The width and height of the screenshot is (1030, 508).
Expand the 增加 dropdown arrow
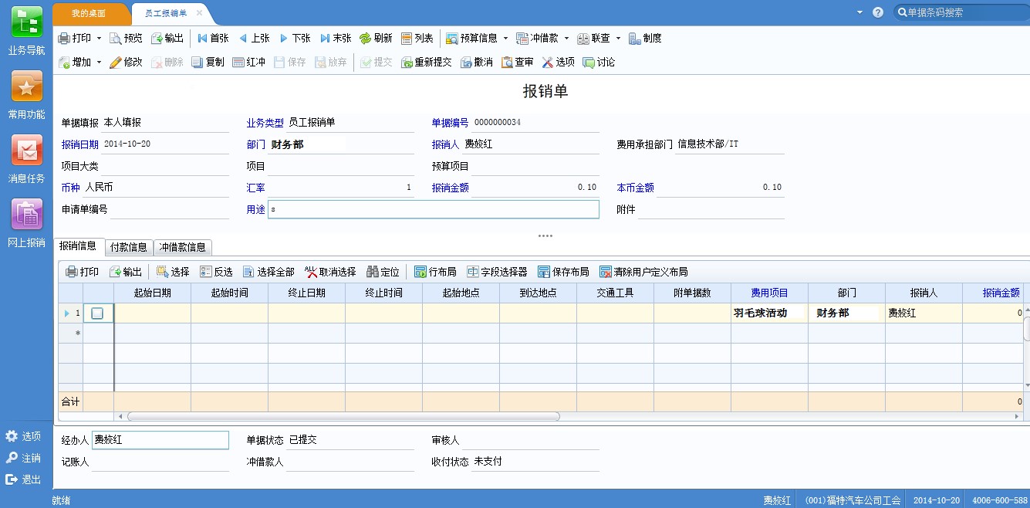tap(99, 63)
